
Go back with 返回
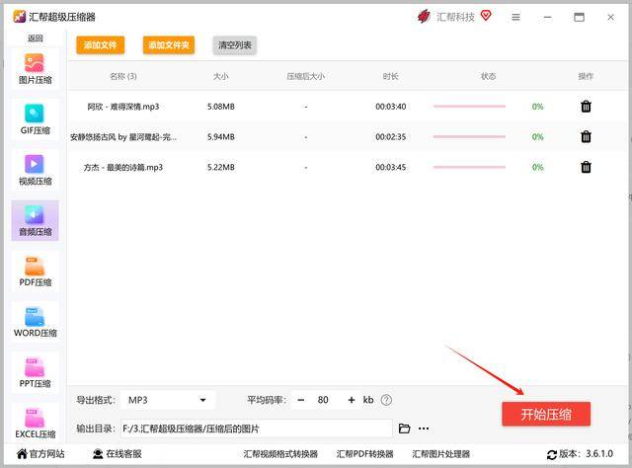[36, 39]
